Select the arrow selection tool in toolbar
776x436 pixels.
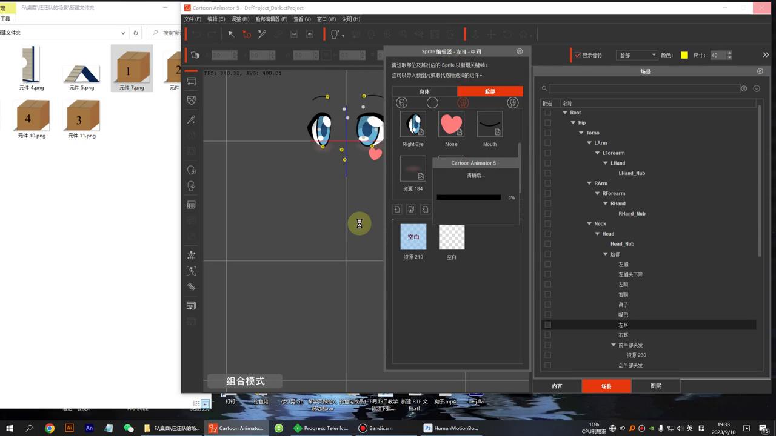click(231, 35)
